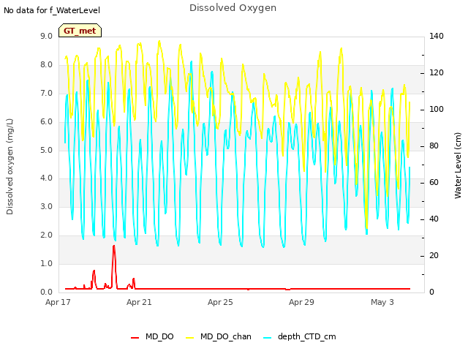
Task: Click the tallest red MD_DO spike peak
Action: click(x=114, y=246)
